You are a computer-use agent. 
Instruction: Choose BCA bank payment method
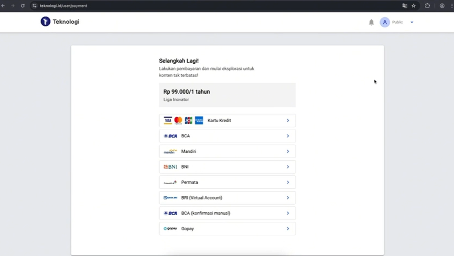[227, 136]
